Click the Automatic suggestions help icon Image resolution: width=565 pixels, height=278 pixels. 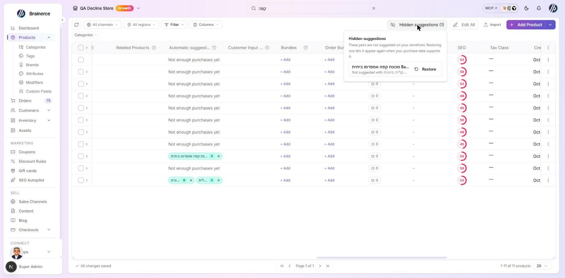point(214,48)
